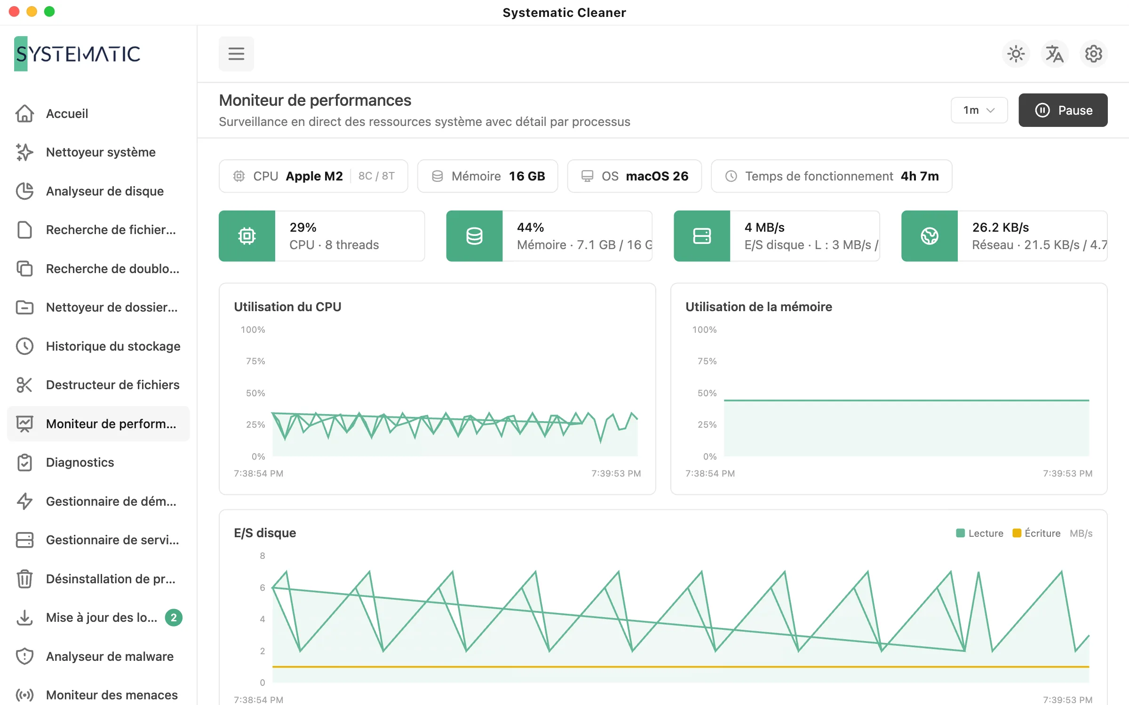Toggle the Écriture legend in E/S disque chart
1129x705 pixels.
pyautogui.click(x=1036, y=533)
